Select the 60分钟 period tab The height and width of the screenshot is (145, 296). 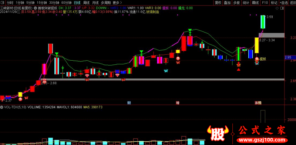pyautogui.click(x=67, y=3)
